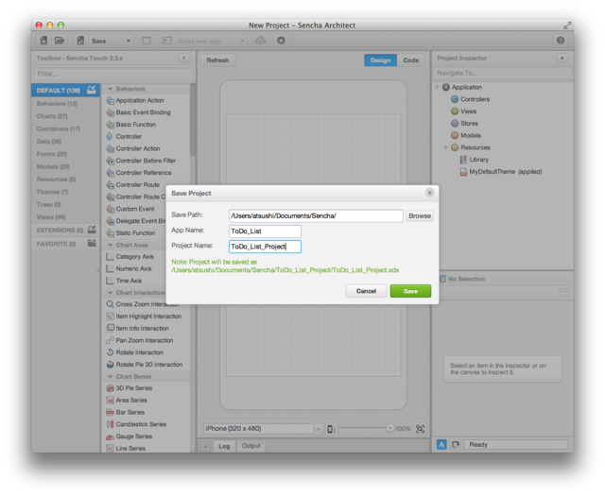Viewport: 605px width, 496px height.
Task: Click the zoom-to-fit icon beside 100%
Action: tap(421, 429)
